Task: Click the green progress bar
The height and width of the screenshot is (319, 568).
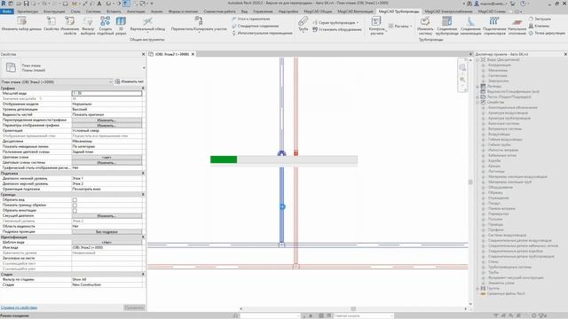Action: (x=224, y=159)
